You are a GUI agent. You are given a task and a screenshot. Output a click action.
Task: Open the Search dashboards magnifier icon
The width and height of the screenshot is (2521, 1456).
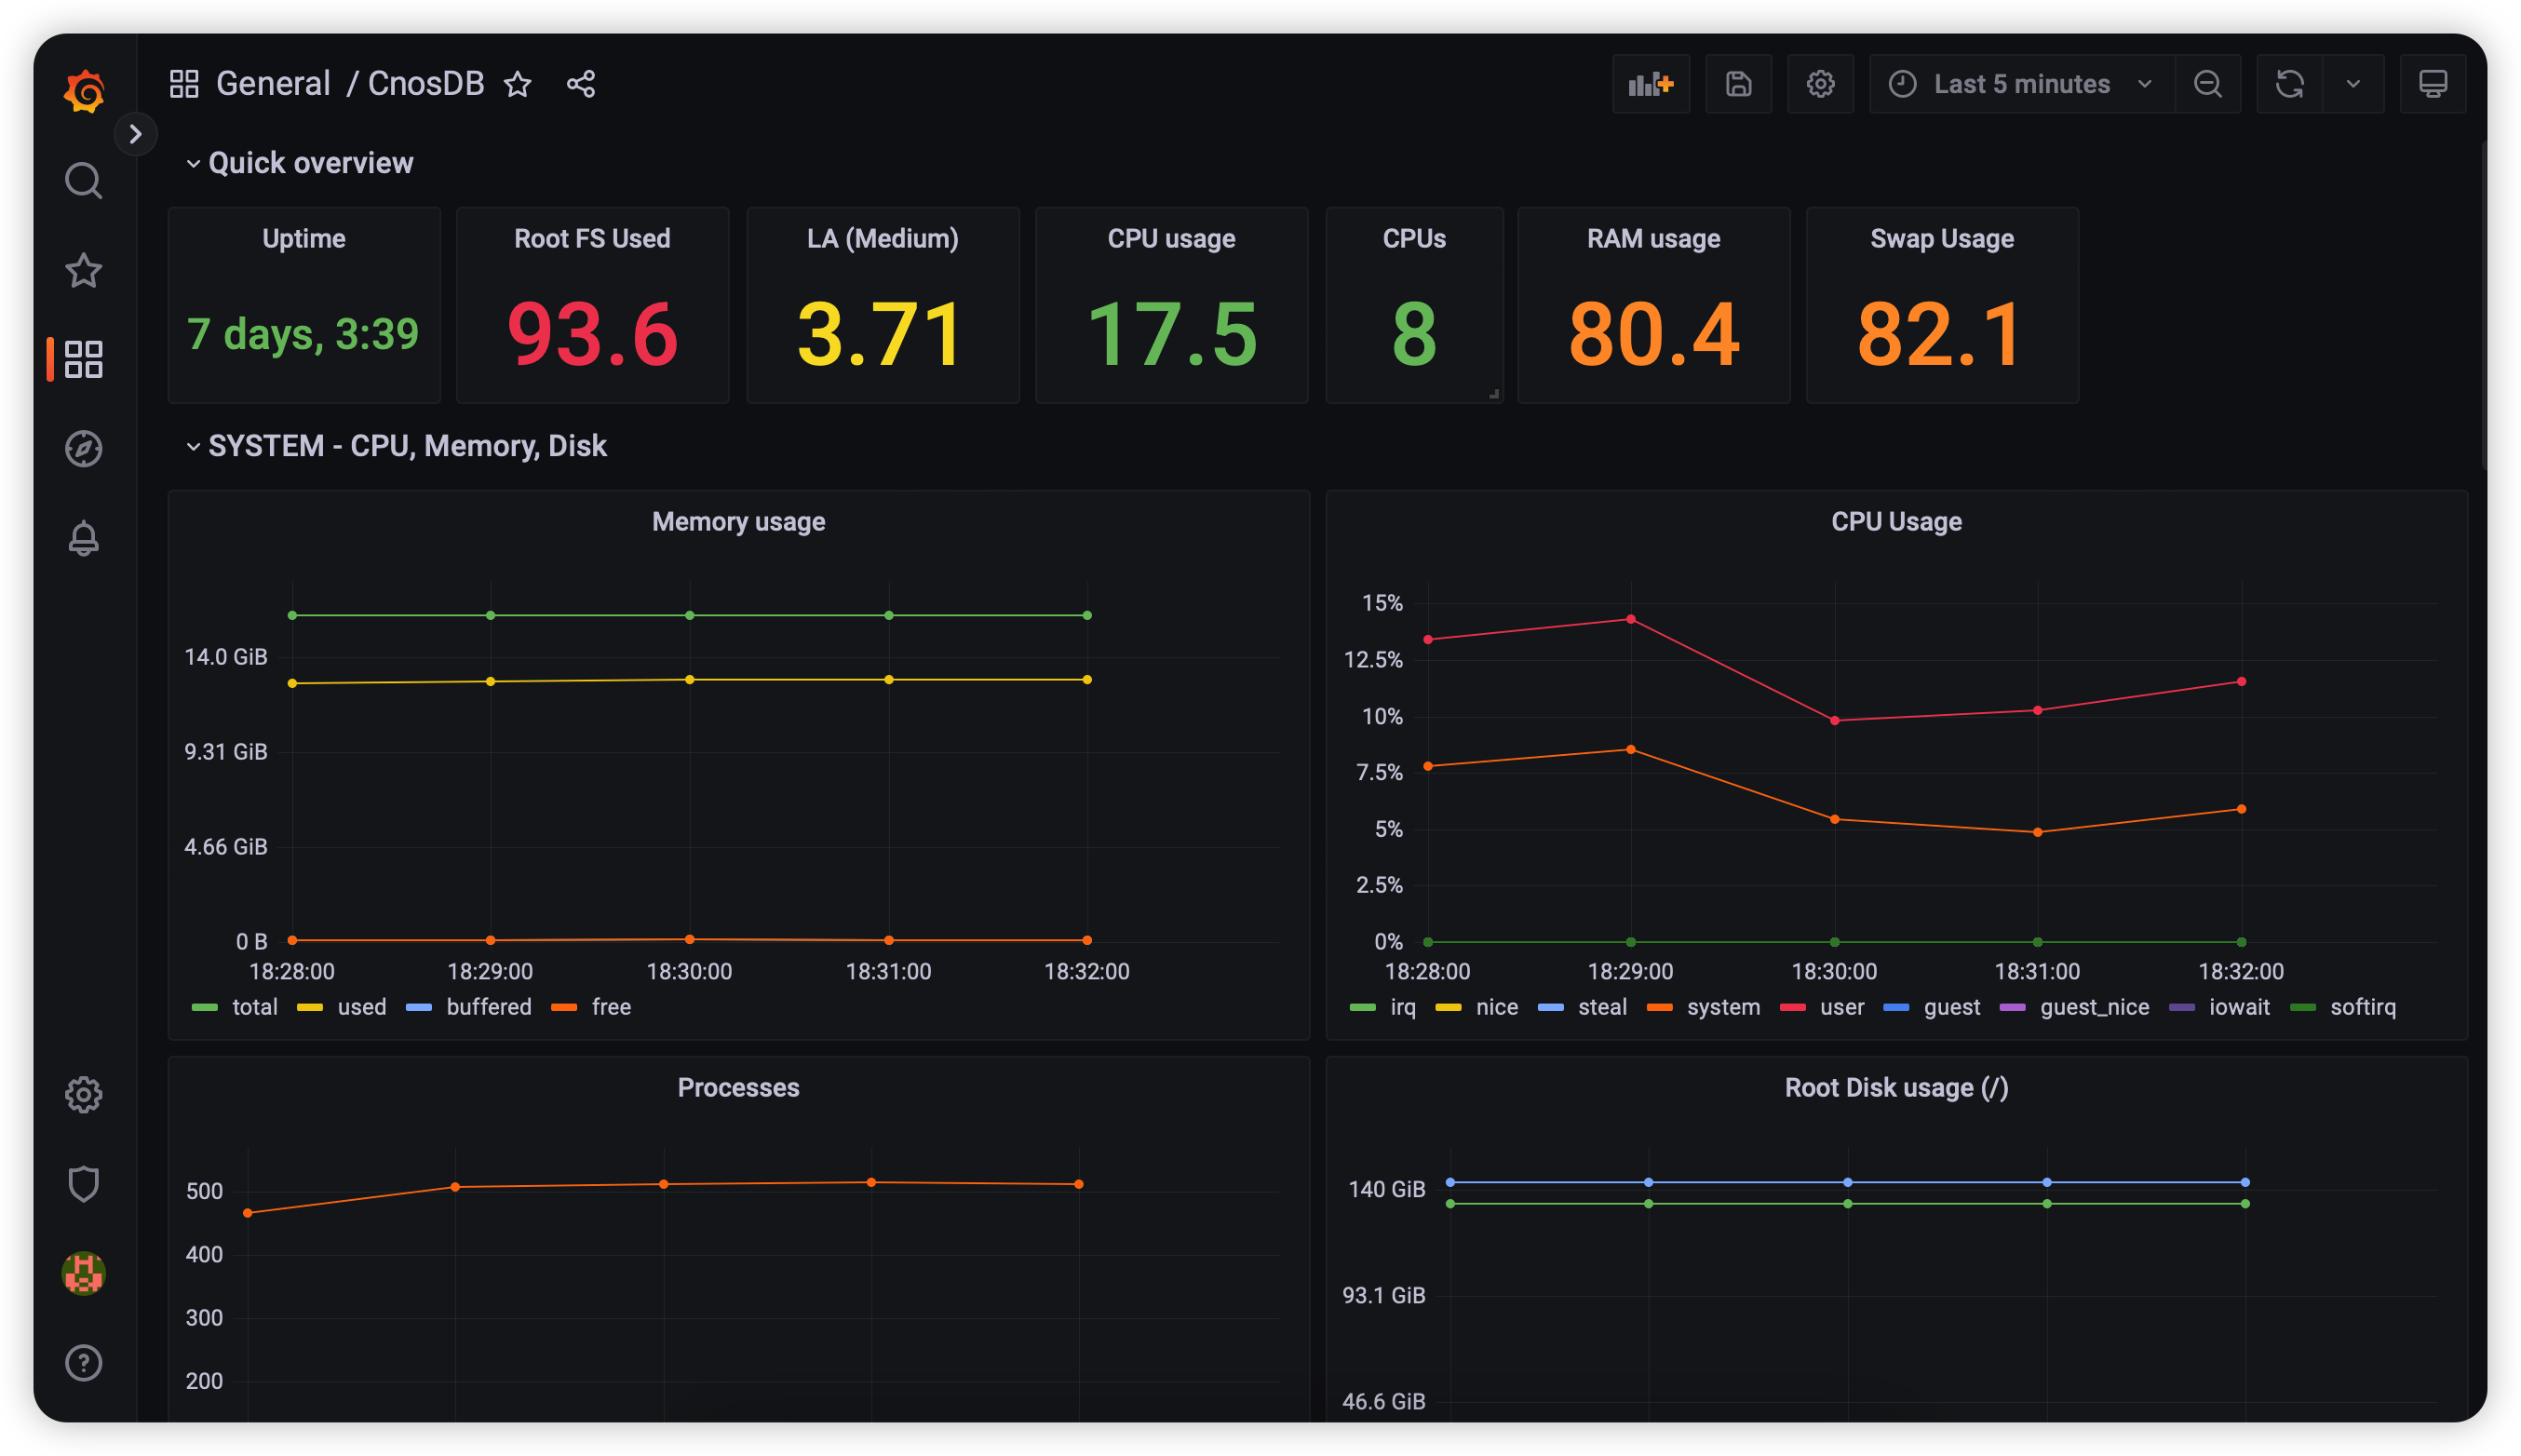tap(84, 181)
